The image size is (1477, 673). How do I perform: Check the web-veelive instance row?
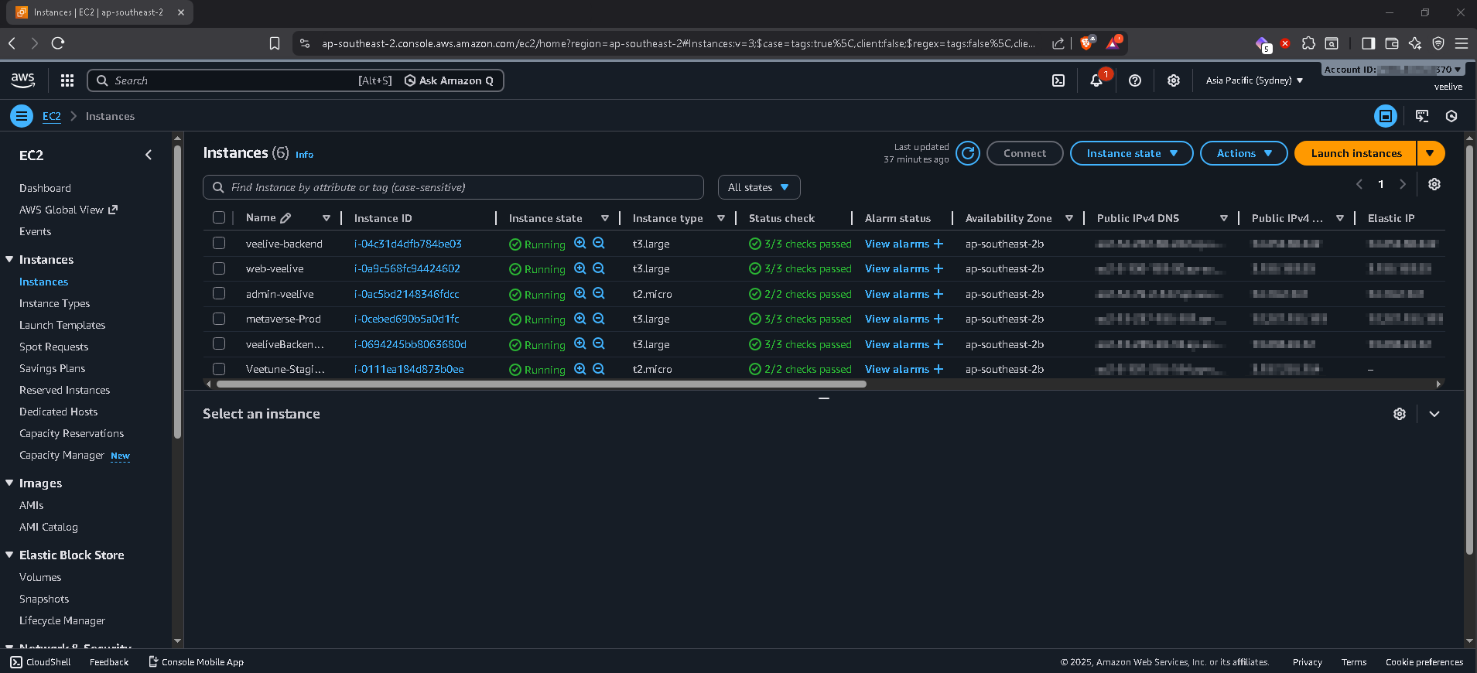pyautogui.click(x=219, y=268)
